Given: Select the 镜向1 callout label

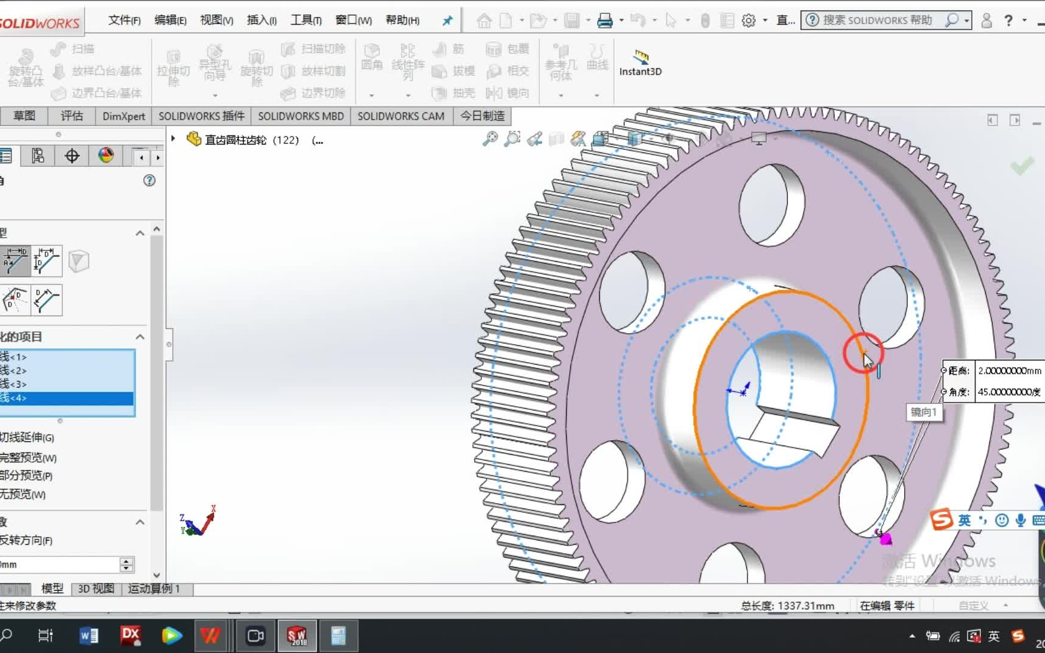Looking at the screenshot, I should 923,412.
